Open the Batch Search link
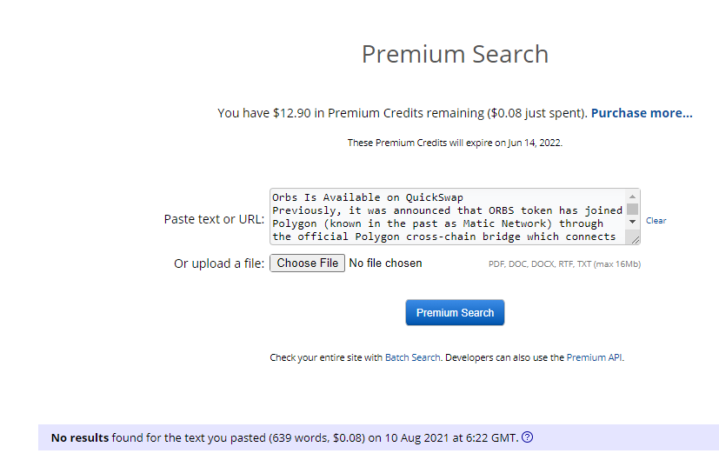 coord(412,357)
